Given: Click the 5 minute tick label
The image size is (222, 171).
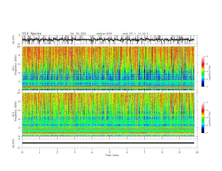Looking at the screenshot, I should pyautogui.click(x=110, y=152).
